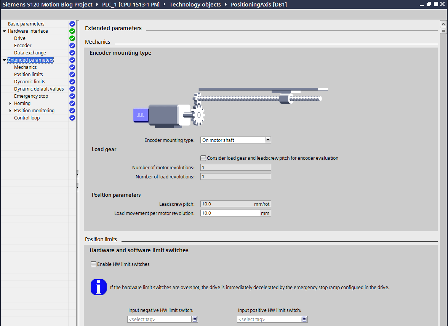The width and height of the screenshot is (448, 326).
Task: Click the Leadscrew pitch field
Action: 236,204
